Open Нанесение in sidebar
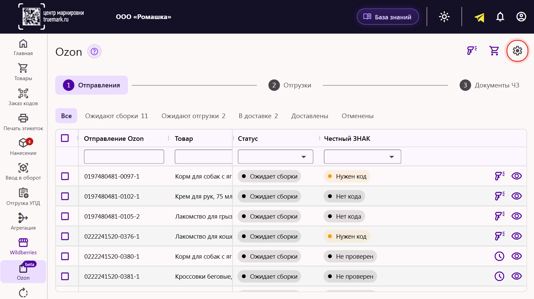Viewport: 534px width, 299px height. coord(23,147)
